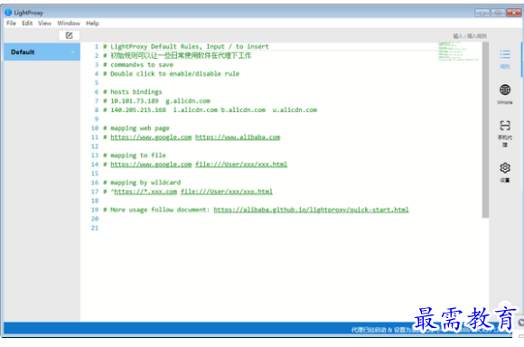Click the file:///User link on line 14
Image resolution: width=524 pixels, height=347 pixels.
coord(241,164)
